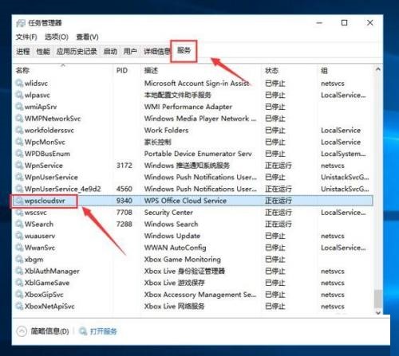
Task: Click the 打开服务 link
Action: point(104,331)
